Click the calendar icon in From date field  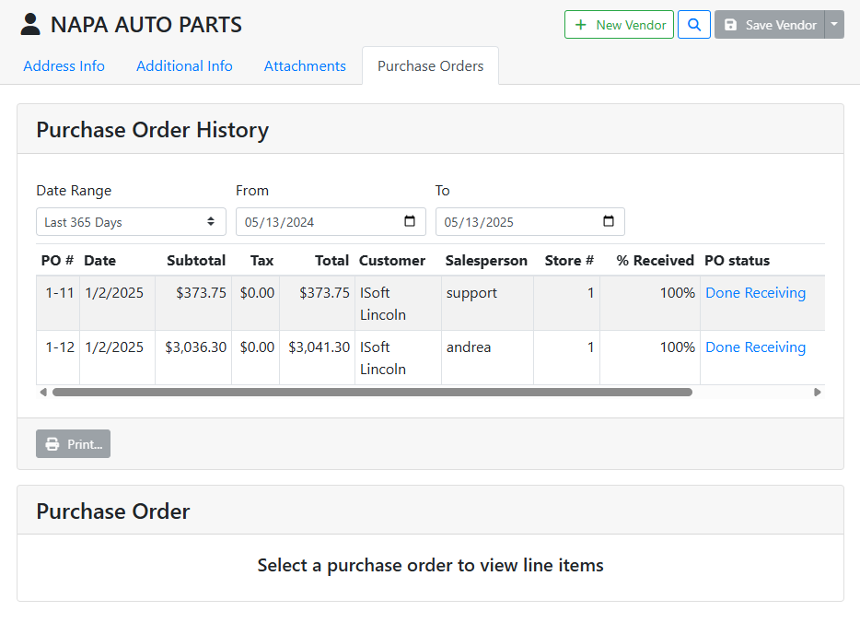[x=410, y=222]
